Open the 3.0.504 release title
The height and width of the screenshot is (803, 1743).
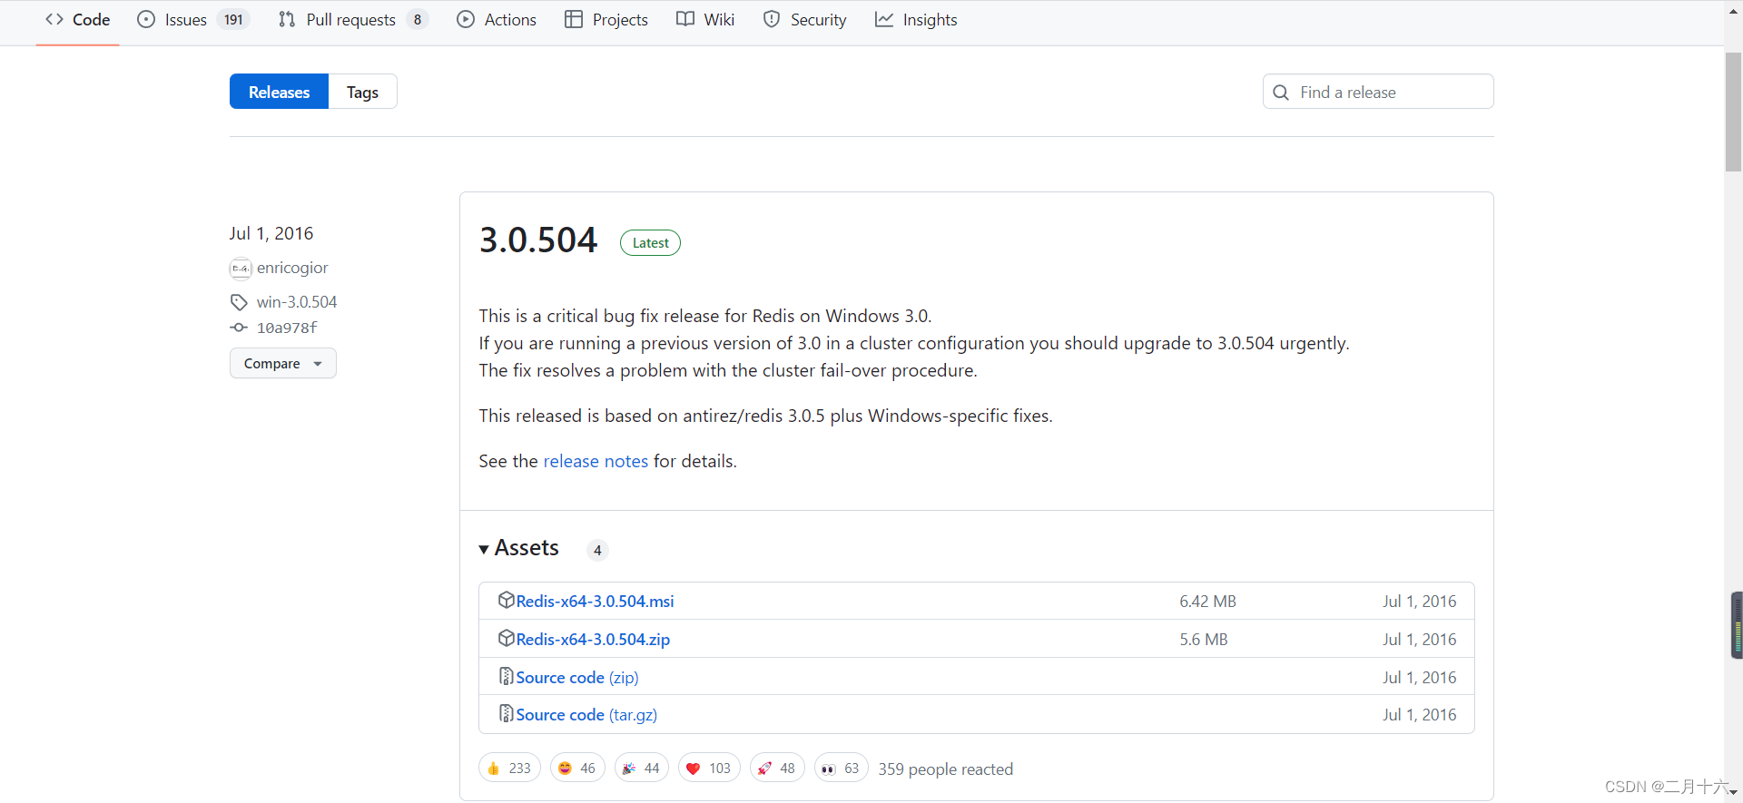click(x=538, y=240)
